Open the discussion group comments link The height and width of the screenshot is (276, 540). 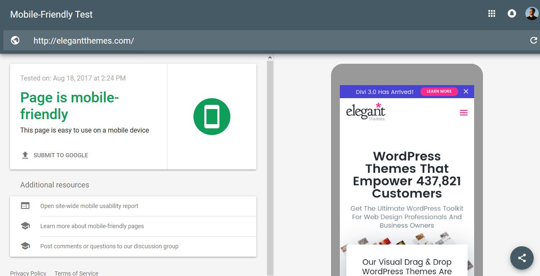tap(109, 246)
